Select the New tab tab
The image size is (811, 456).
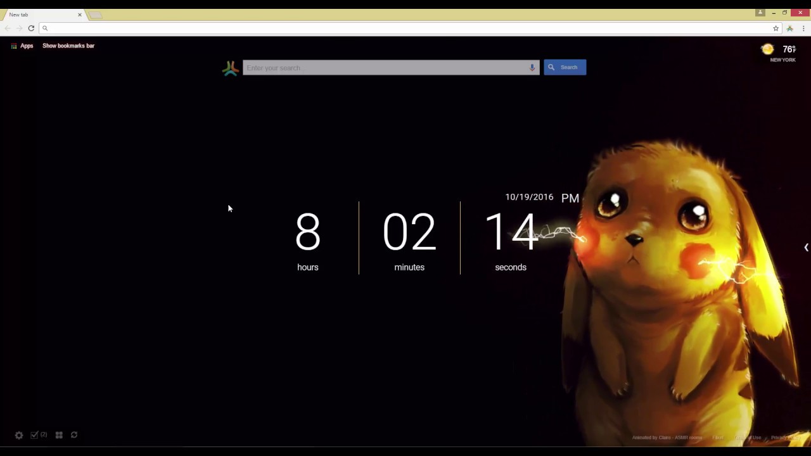pyautogui.click(x=38, y=15)
